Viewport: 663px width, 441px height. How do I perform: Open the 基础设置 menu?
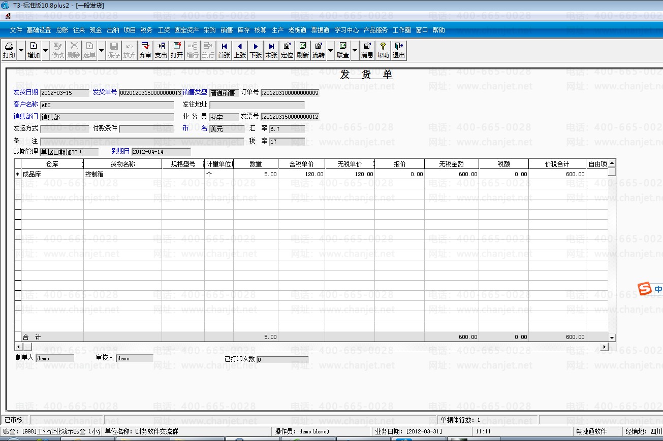pos(39,30)
